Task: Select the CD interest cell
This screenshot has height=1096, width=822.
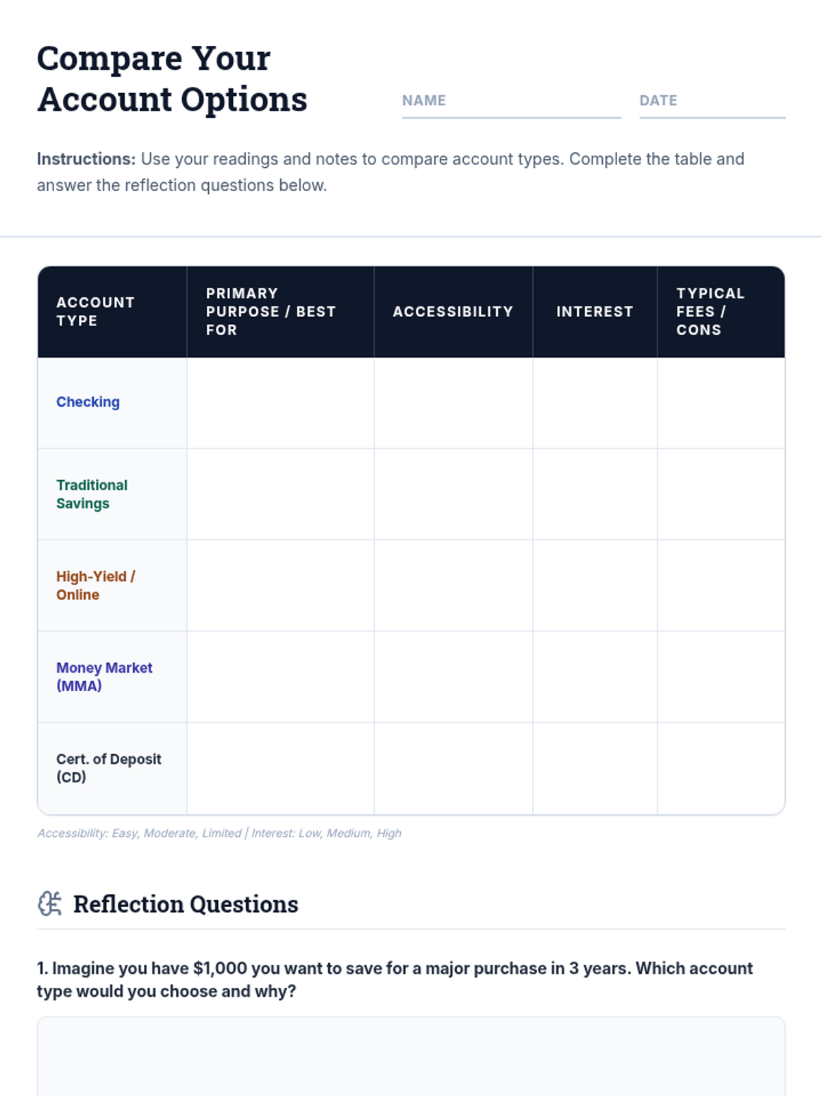Action: coord(595,769)
